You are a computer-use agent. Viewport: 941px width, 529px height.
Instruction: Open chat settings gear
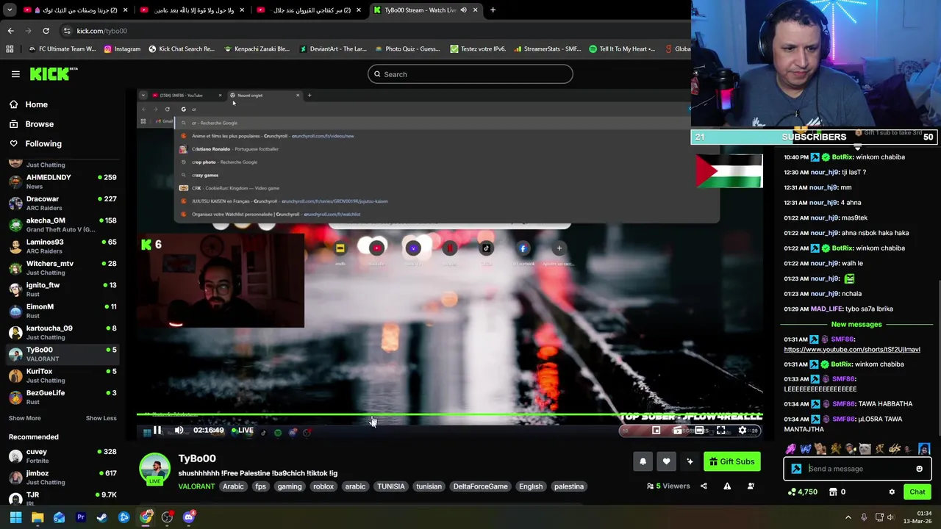pyautogui.click(x=892, y=492)
